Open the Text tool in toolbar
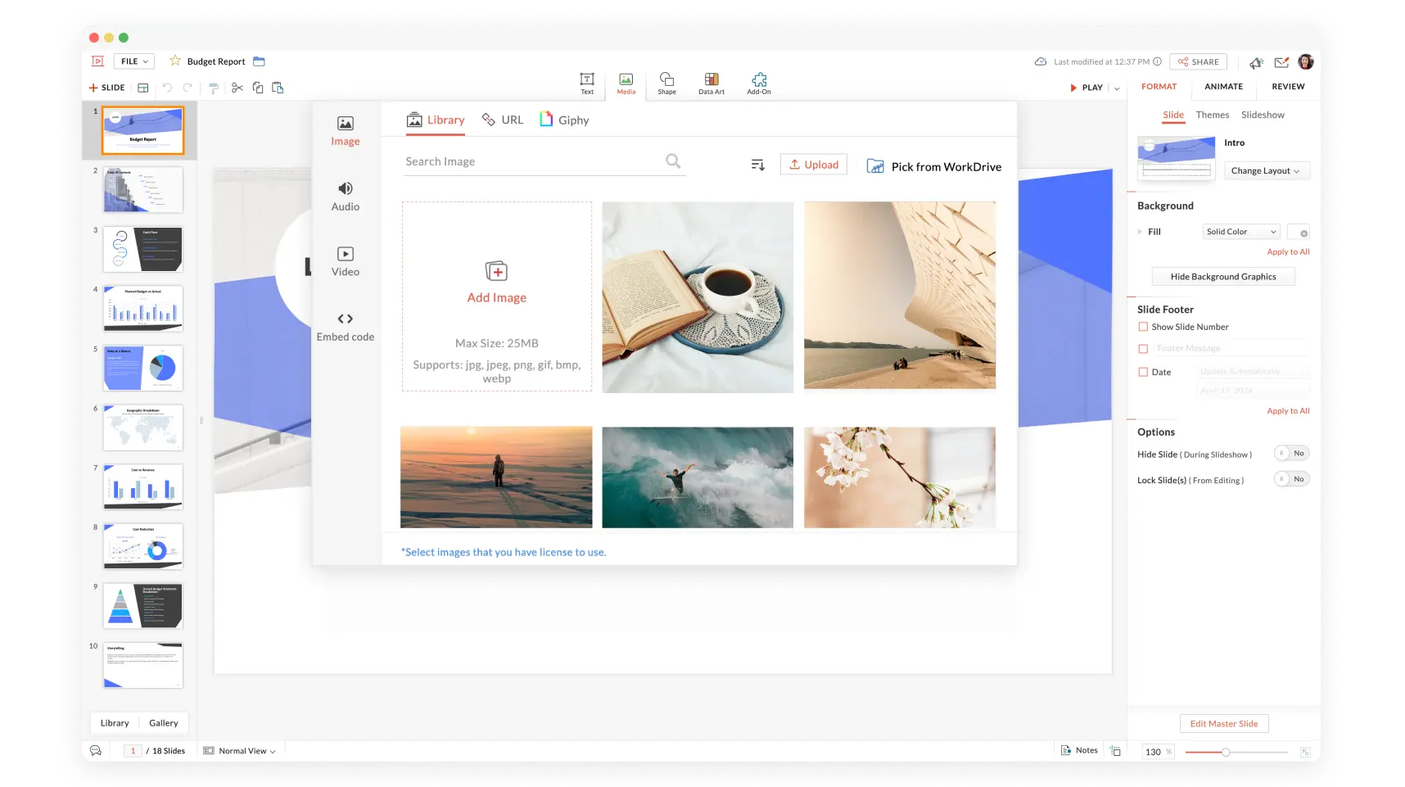 587,83
